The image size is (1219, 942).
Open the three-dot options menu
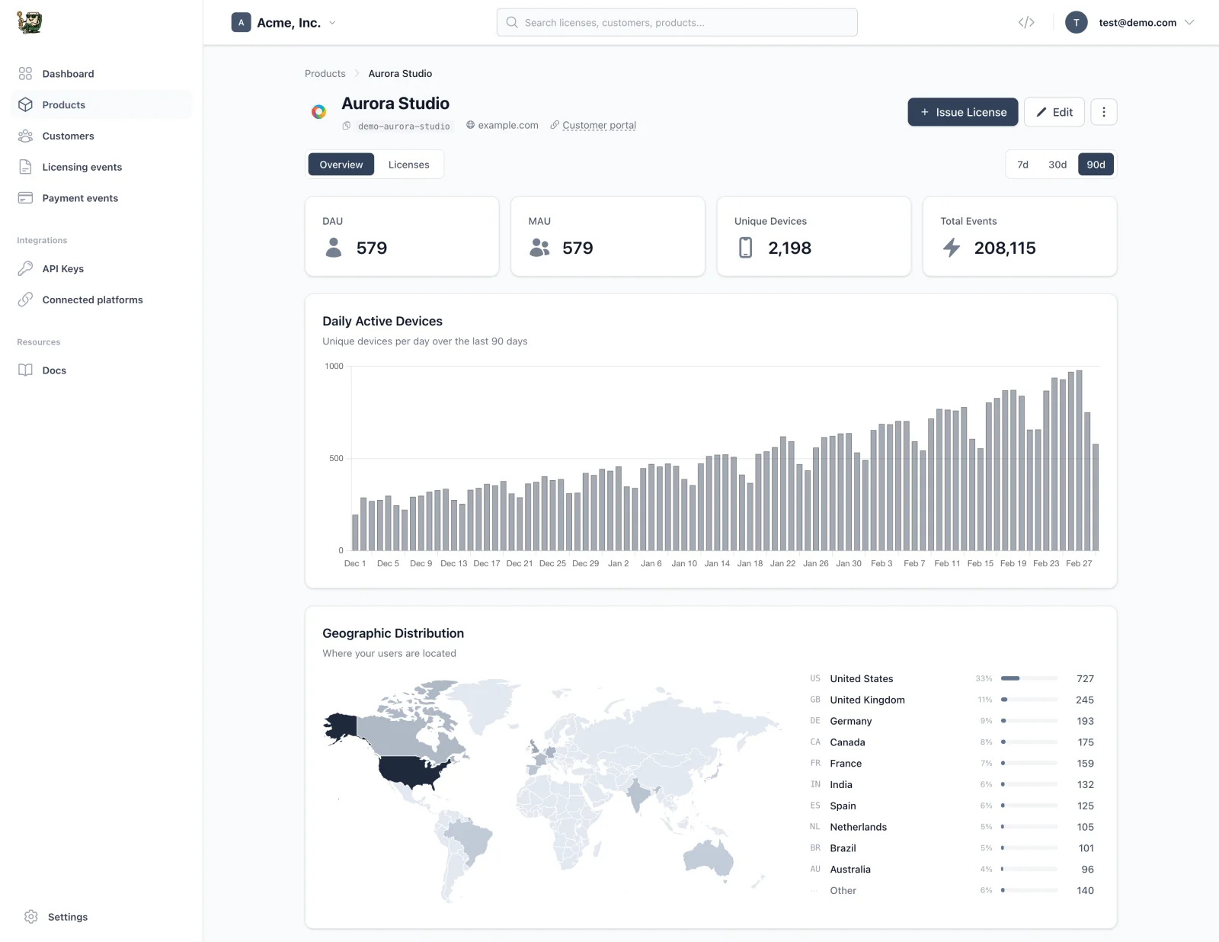point(1104,111)
